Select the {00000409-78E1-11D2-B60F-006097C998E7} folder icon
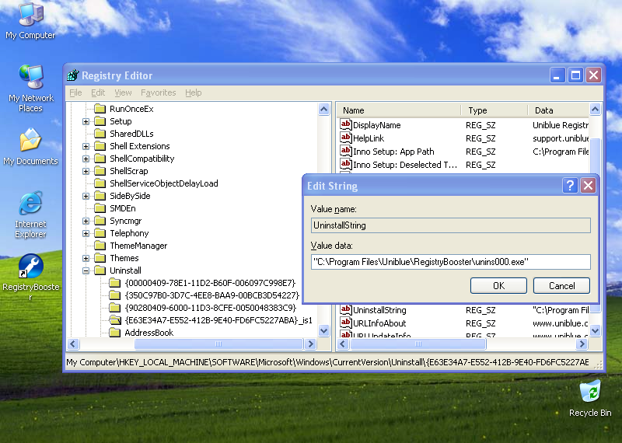Viewport: 622px width, 443px height. coord(115,283)
